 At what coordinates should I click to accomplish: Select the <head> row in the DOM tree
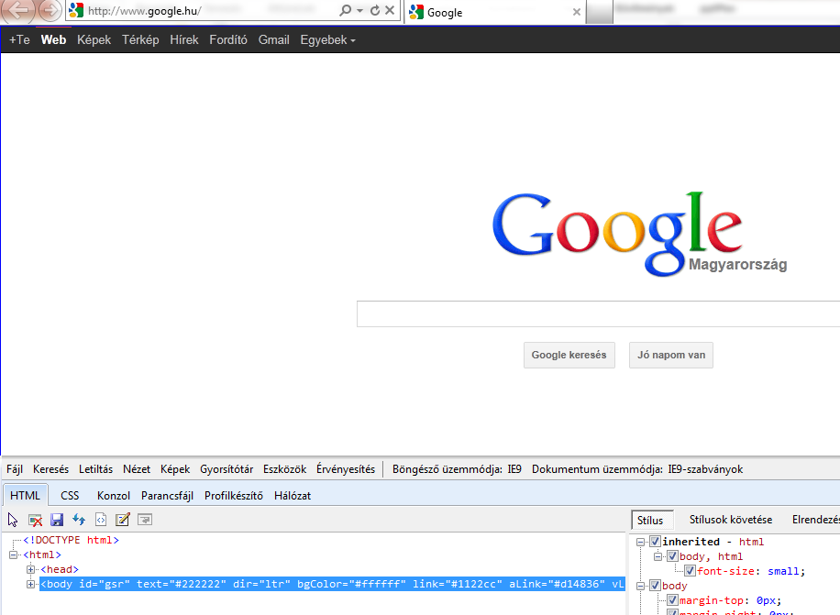pyautogui.click(x=60, y=569)
